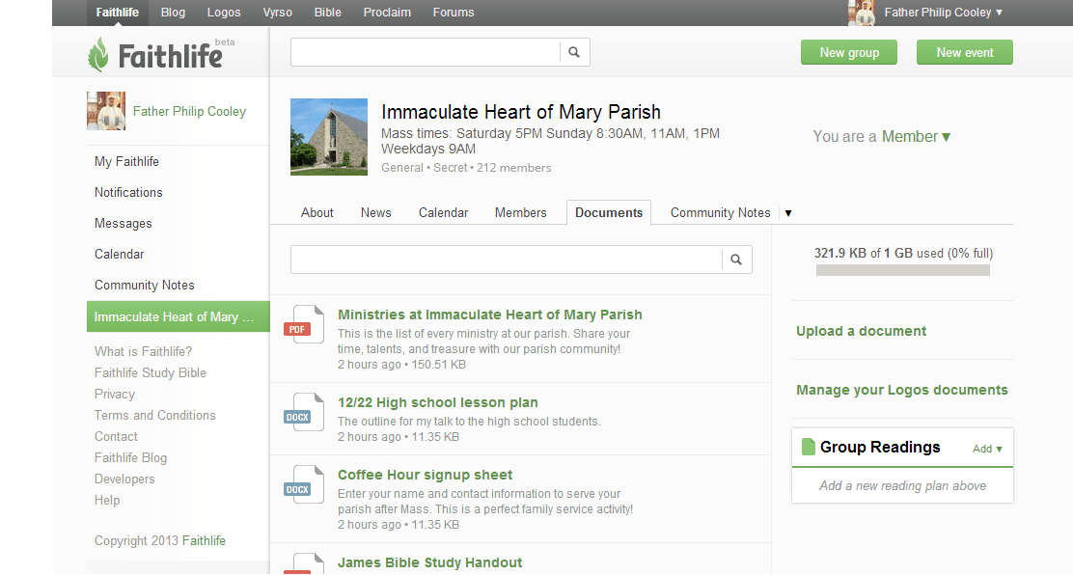Screen dimensions: 1073x575
Task: Click the top search magnifier icon
Action: [x=574, y=52]
